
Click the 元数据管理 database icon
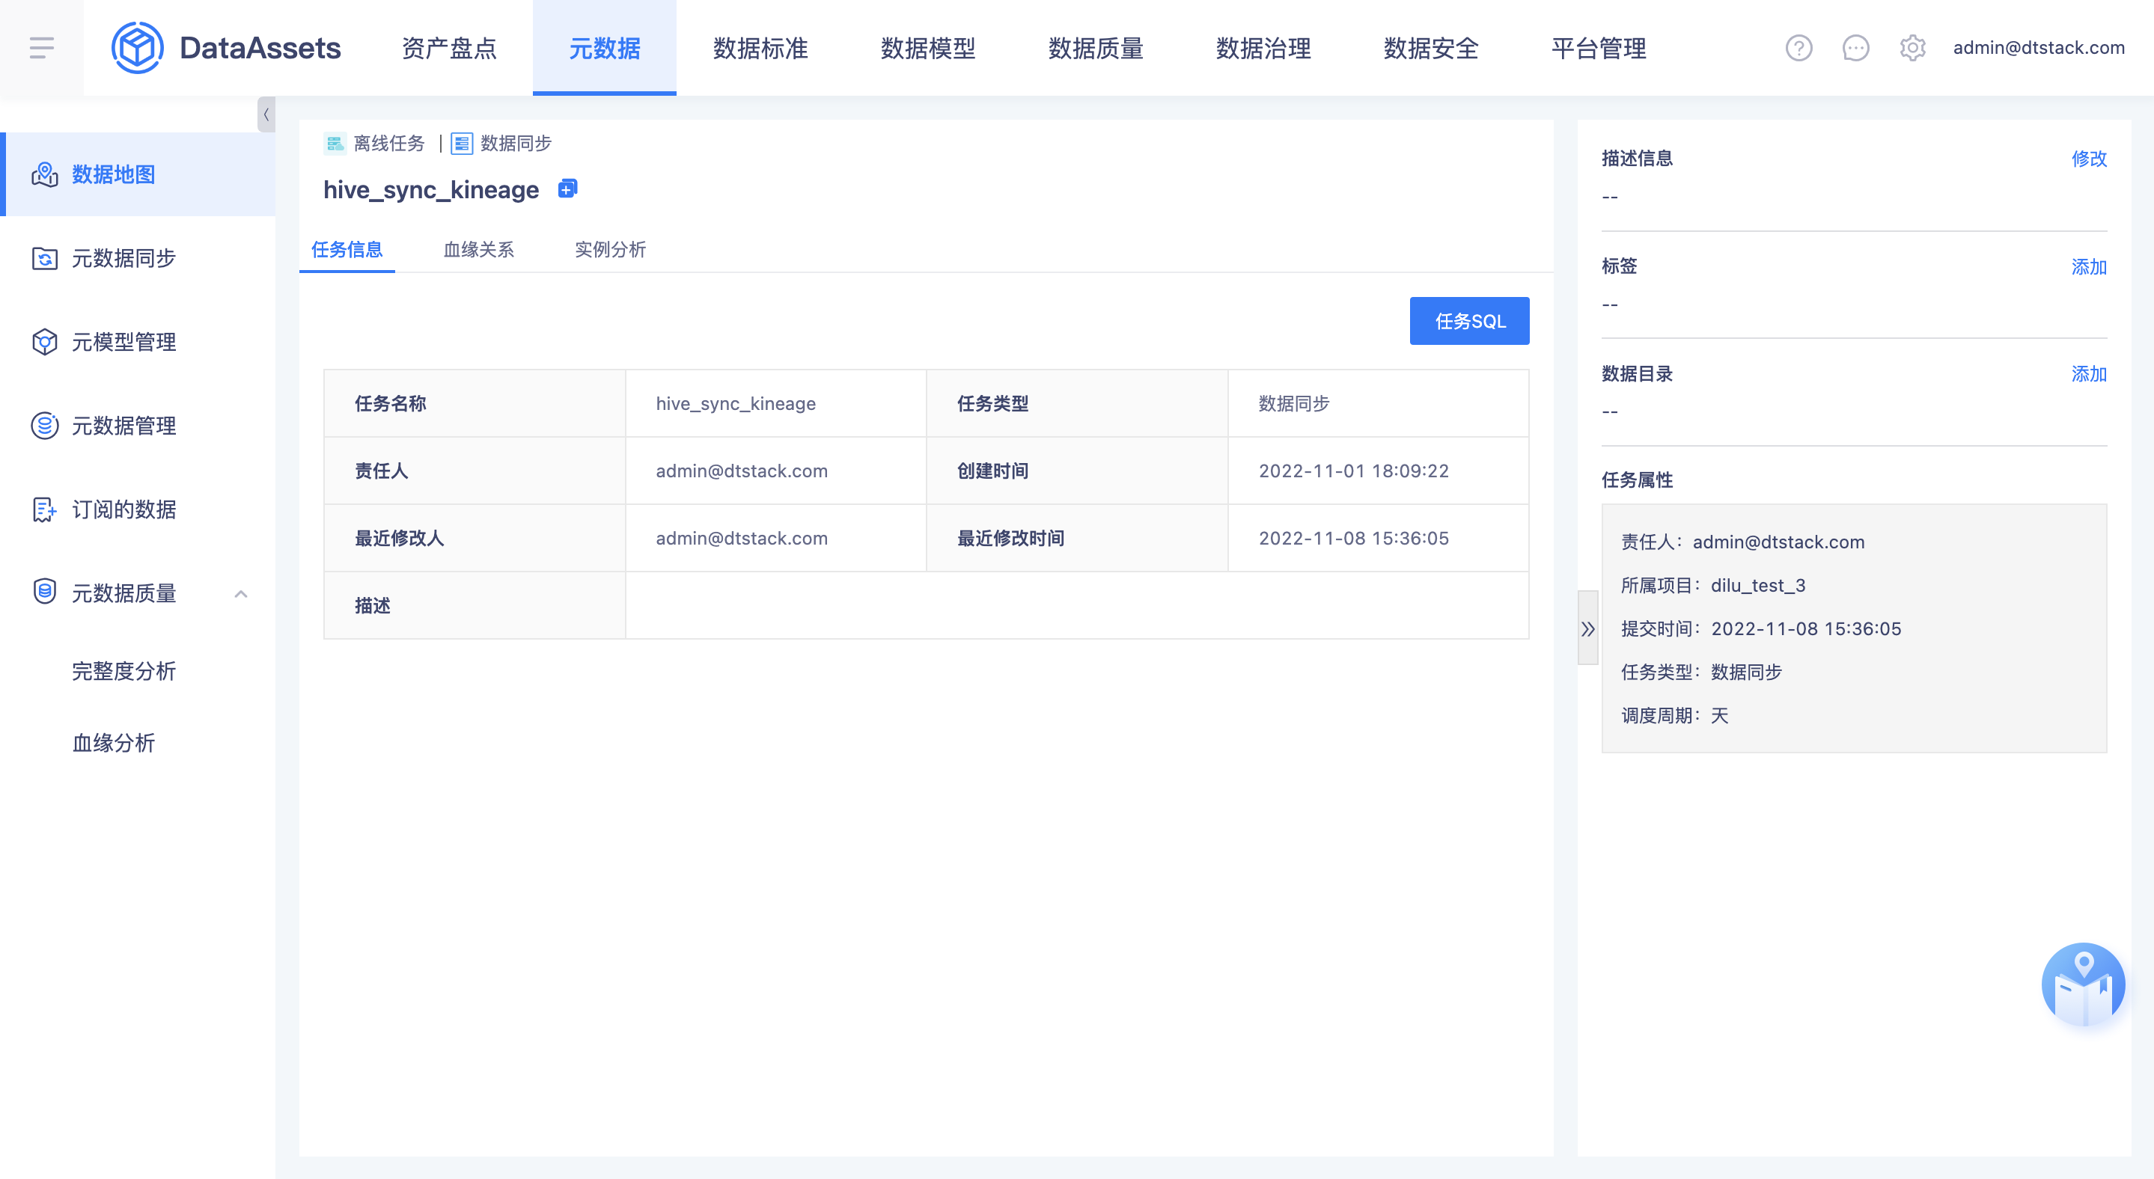click(44, 426)
